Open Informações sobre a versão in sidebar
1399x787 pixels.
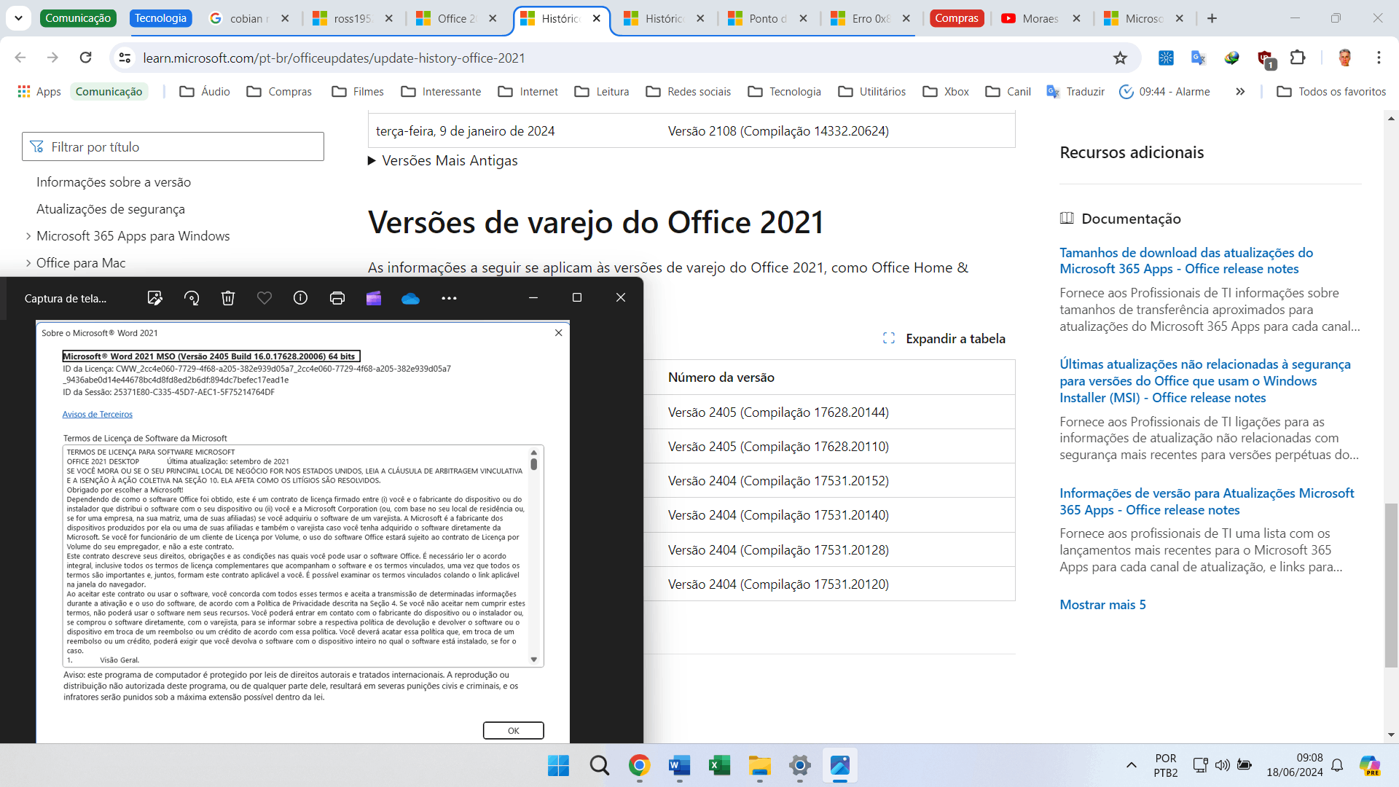point(114,182)
